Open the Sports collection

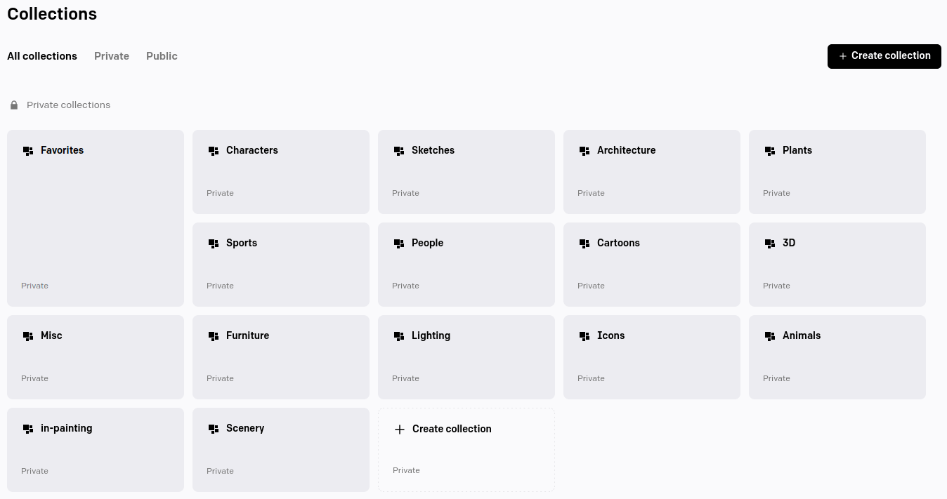281,265
